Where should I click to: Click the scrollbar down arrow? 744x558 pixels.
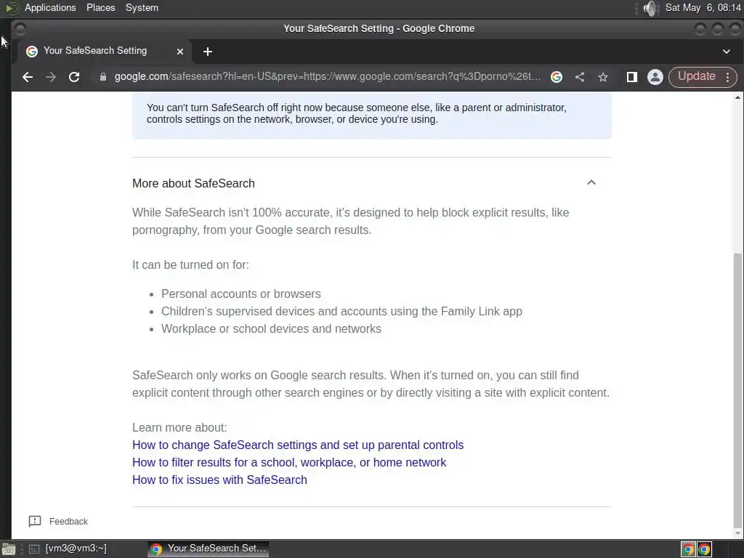(737, 534)
